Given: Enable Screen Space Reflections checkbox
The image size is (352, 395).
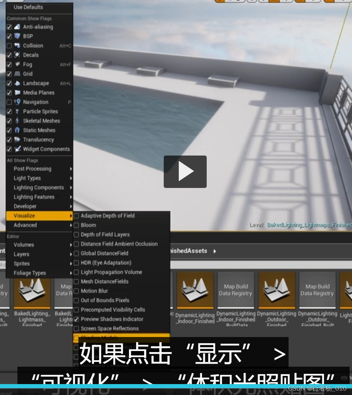Looking at the screenshot, I should (x=76, y=328).
